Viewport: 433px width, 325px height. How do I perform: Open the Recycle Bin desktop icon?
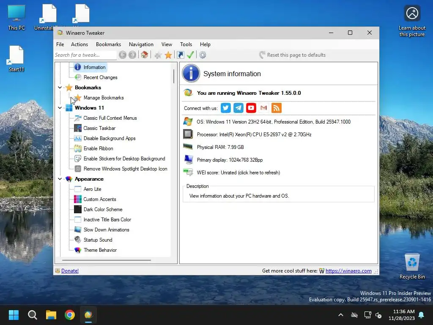(412, 267)
